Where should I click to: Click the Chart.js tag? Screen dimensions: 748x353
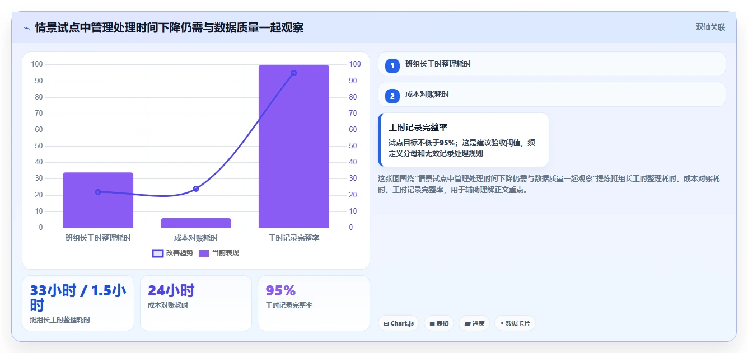pos(399,323)
